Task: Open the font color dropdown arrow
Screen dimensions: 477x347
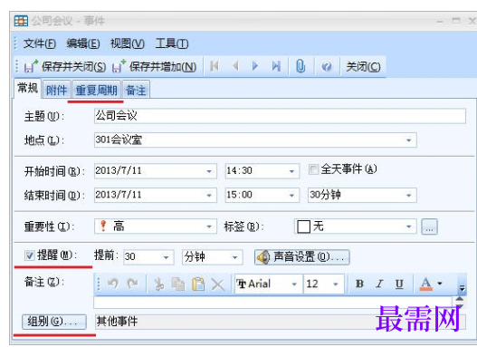Action: pos(440,284)
